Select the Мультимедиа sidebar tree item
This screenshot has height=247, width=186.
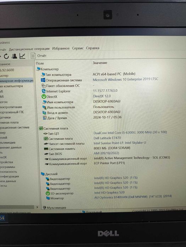(7, 142)
